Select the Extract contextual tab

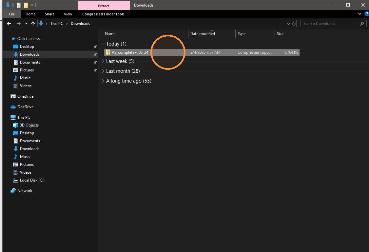pyautogui.click(x=104, y=6)
